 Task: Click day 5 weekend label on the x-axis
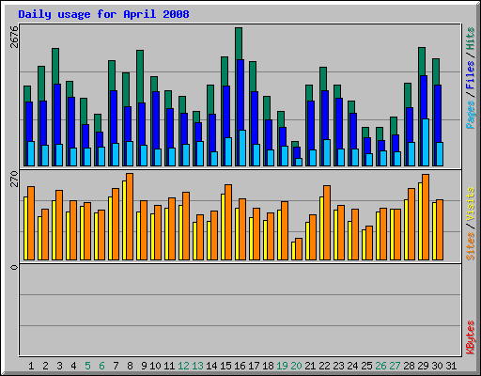tap(87, 366)
